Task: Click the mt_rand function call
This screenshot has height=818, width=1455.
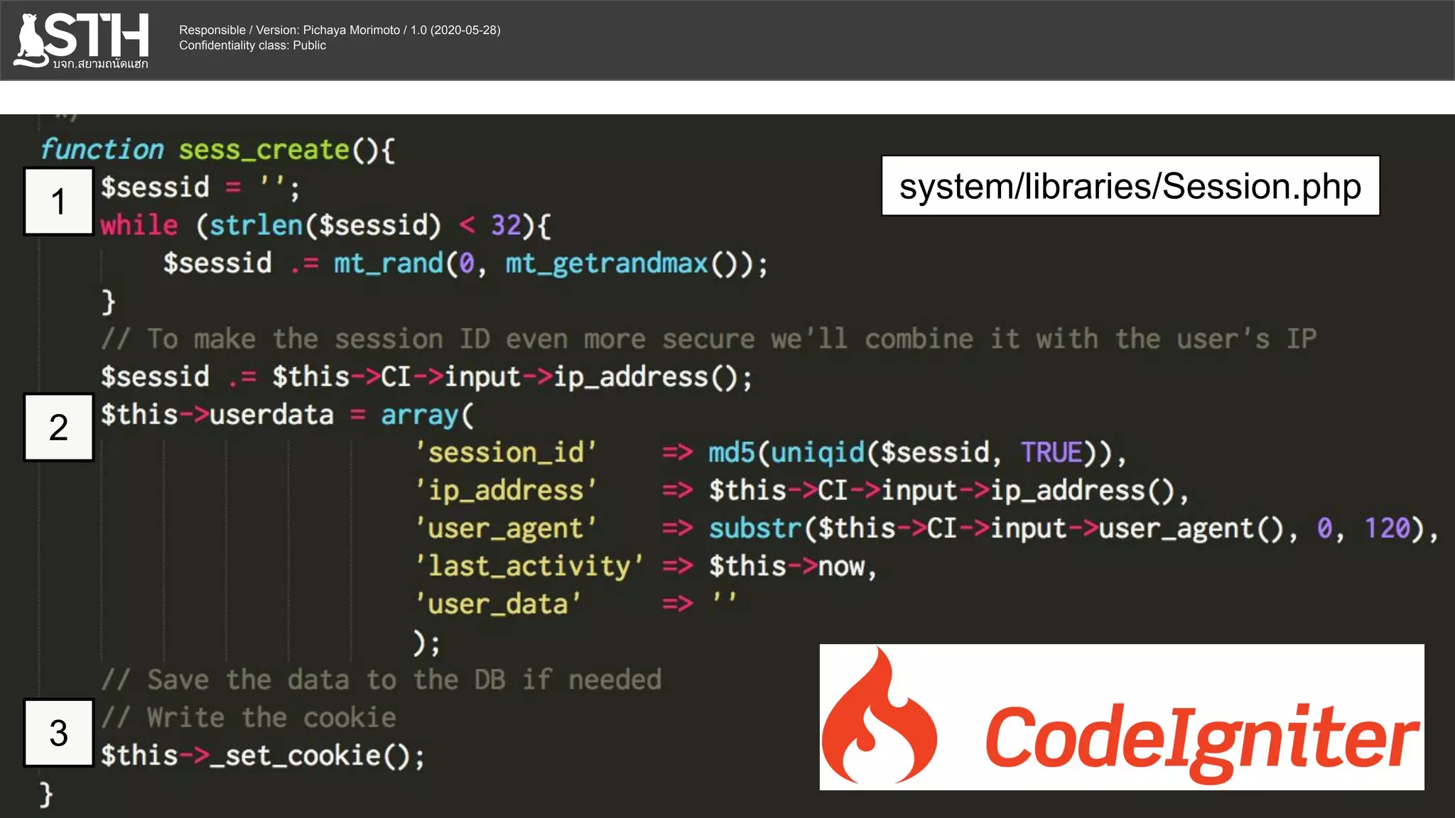Action: tap(388, 263)
